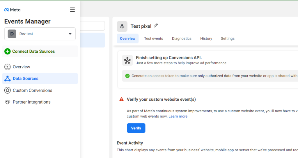Edit pixel name with pencil icon
298x158 pixels.
156,26
